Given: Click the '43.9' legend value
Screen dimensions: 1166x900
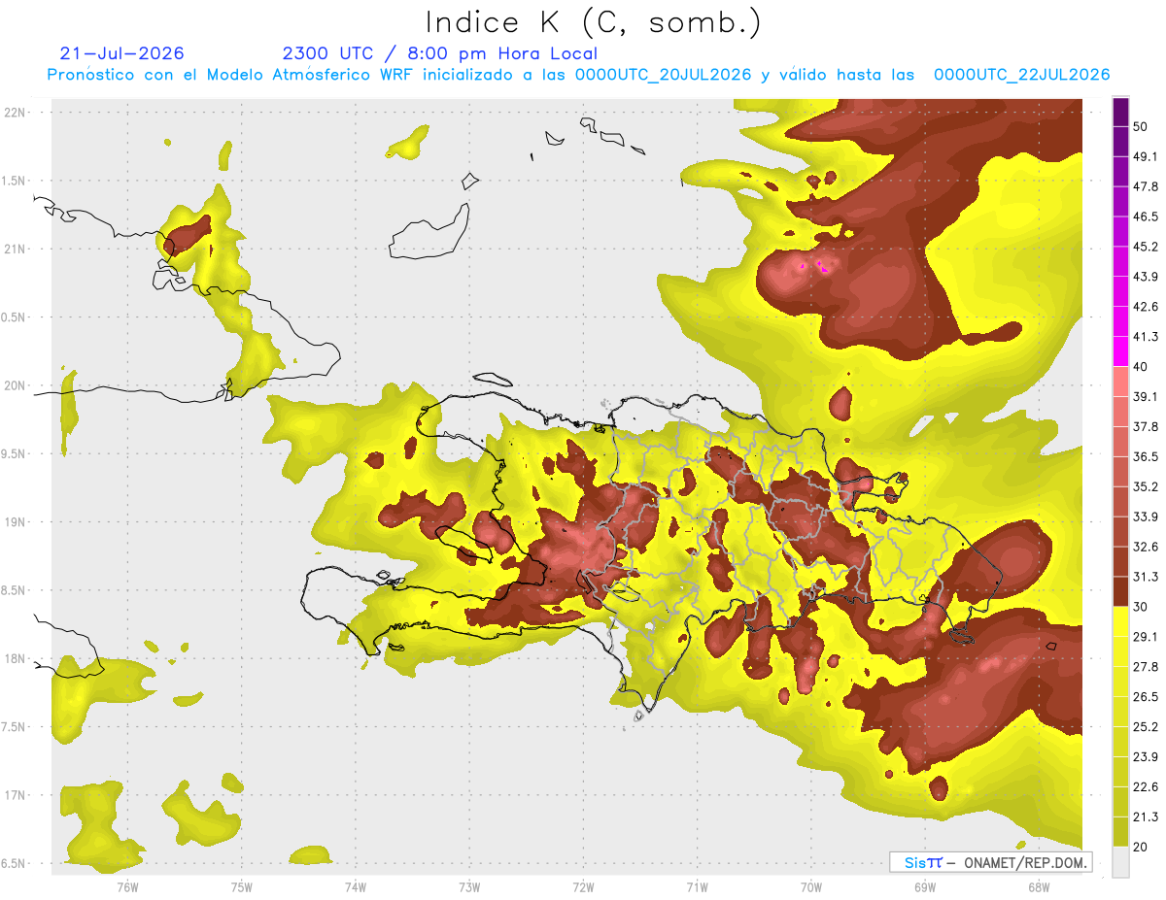Looking at the screenshot, I should click(1146, 277).
